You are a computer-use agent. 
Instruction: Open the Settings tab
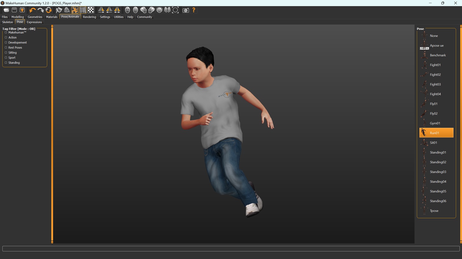105,17
